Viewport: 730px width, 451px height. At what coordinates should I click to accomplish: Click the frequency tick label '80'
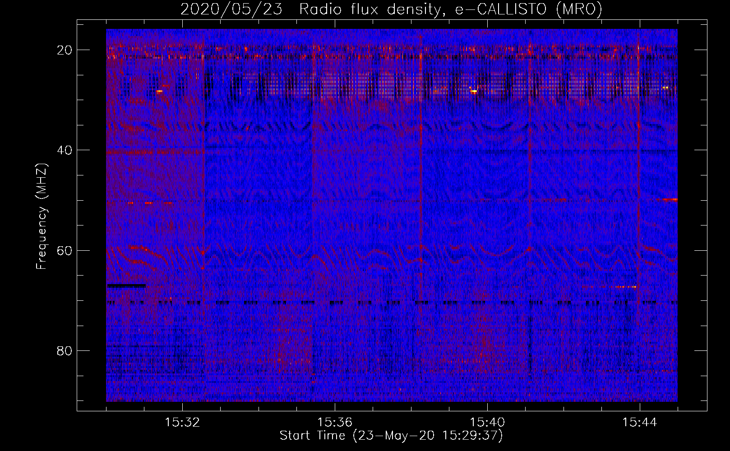[65, 350]
